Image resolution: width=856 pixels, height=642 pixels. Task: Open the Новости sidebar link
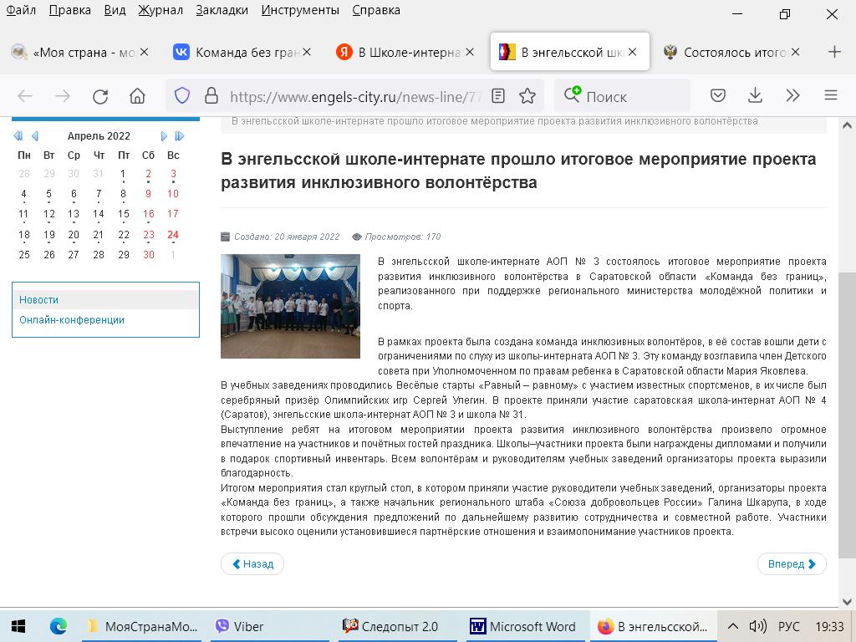38,300
